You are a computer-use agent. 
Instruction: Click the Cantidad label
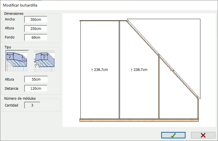11,105
